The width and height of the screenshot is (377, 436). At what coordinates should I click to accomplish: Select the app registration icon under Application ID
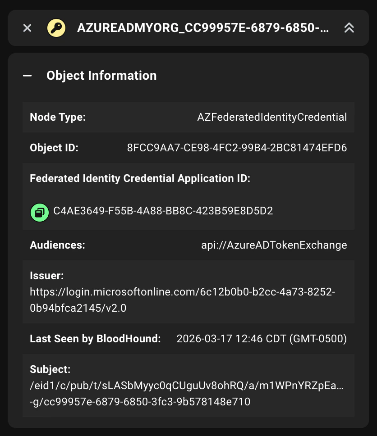pyautogui.click(x=40, y=212)
